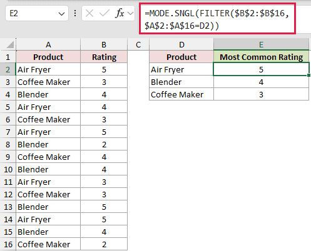Select row 12 header

tap(8, 194)
